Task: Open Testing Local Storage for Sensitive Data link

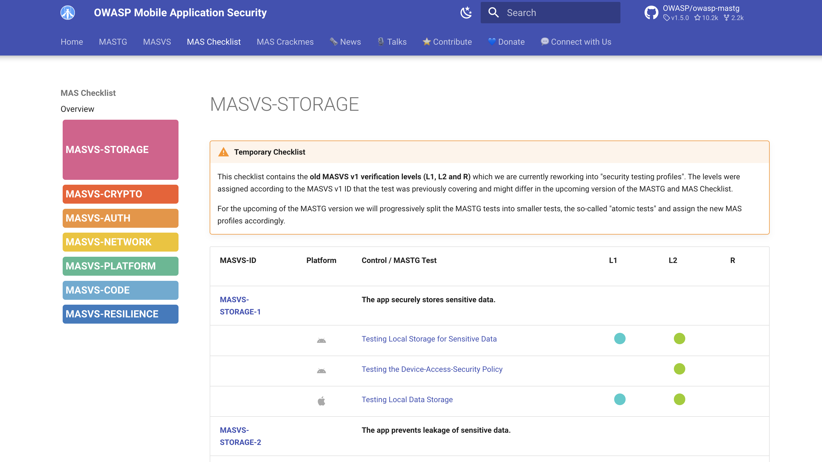Action: [x=429, y=339]
